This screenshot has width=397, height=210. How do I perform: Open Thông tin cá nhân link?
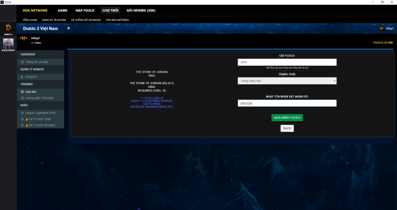[37, 62]
